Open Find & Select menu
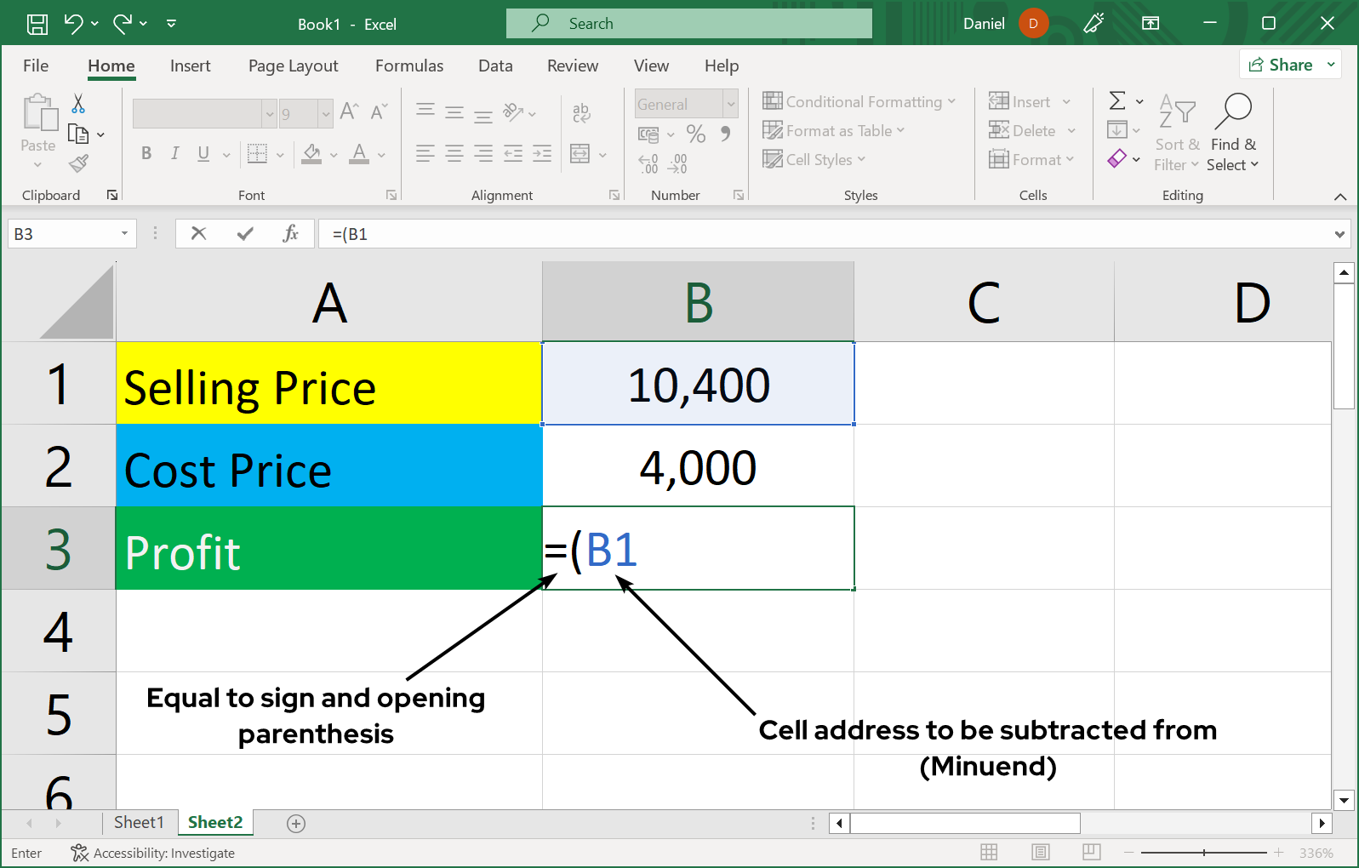Viewport: 1359px width, 868px height. (1233, 133)
